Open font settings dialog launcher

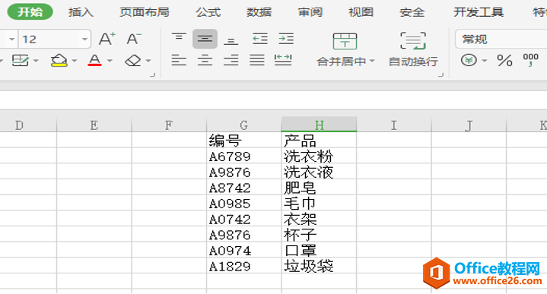152,74
